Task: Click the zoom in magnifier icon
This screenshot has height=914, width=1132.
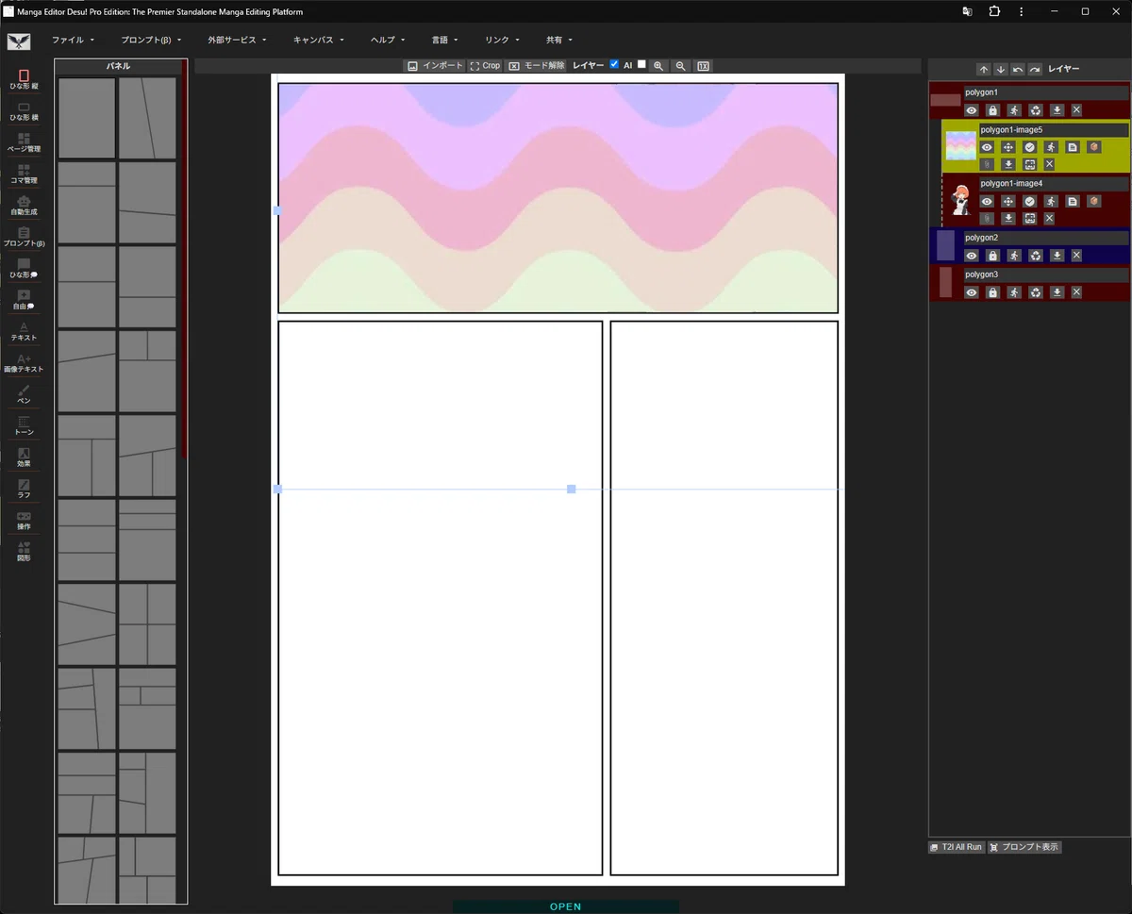Action: click(x=658, y=66)
